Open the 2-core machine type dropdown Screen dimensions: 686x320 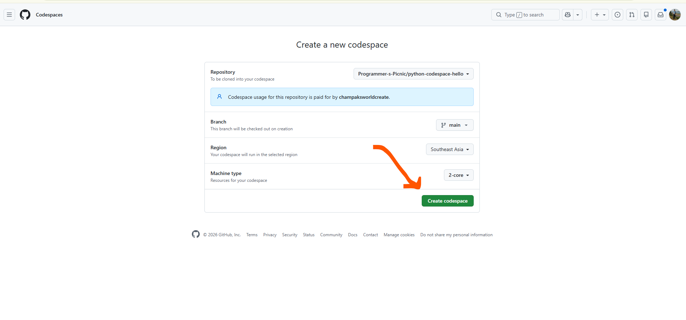coord(459,175)
